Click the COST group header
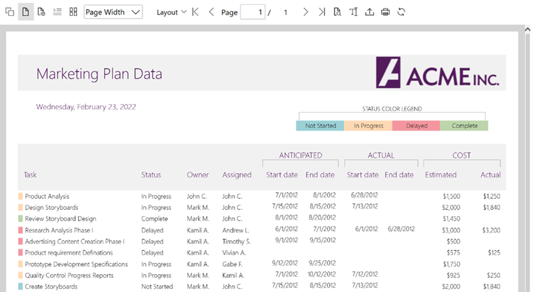The image size is (533, 292). [x=462, y=155]
